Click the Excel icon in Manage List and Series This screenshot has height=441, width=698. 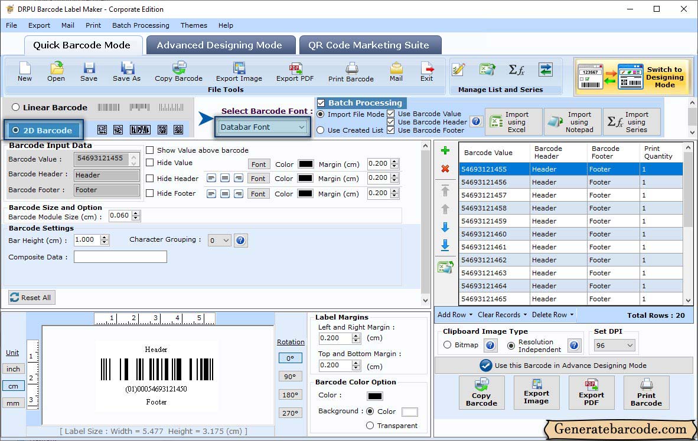tap(487, 70)
